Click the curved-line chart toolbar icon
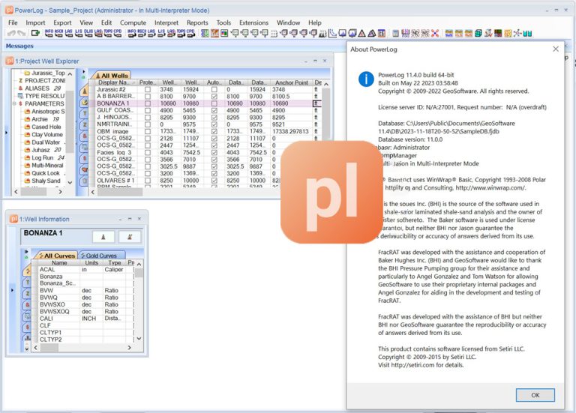 coord(332,33)
